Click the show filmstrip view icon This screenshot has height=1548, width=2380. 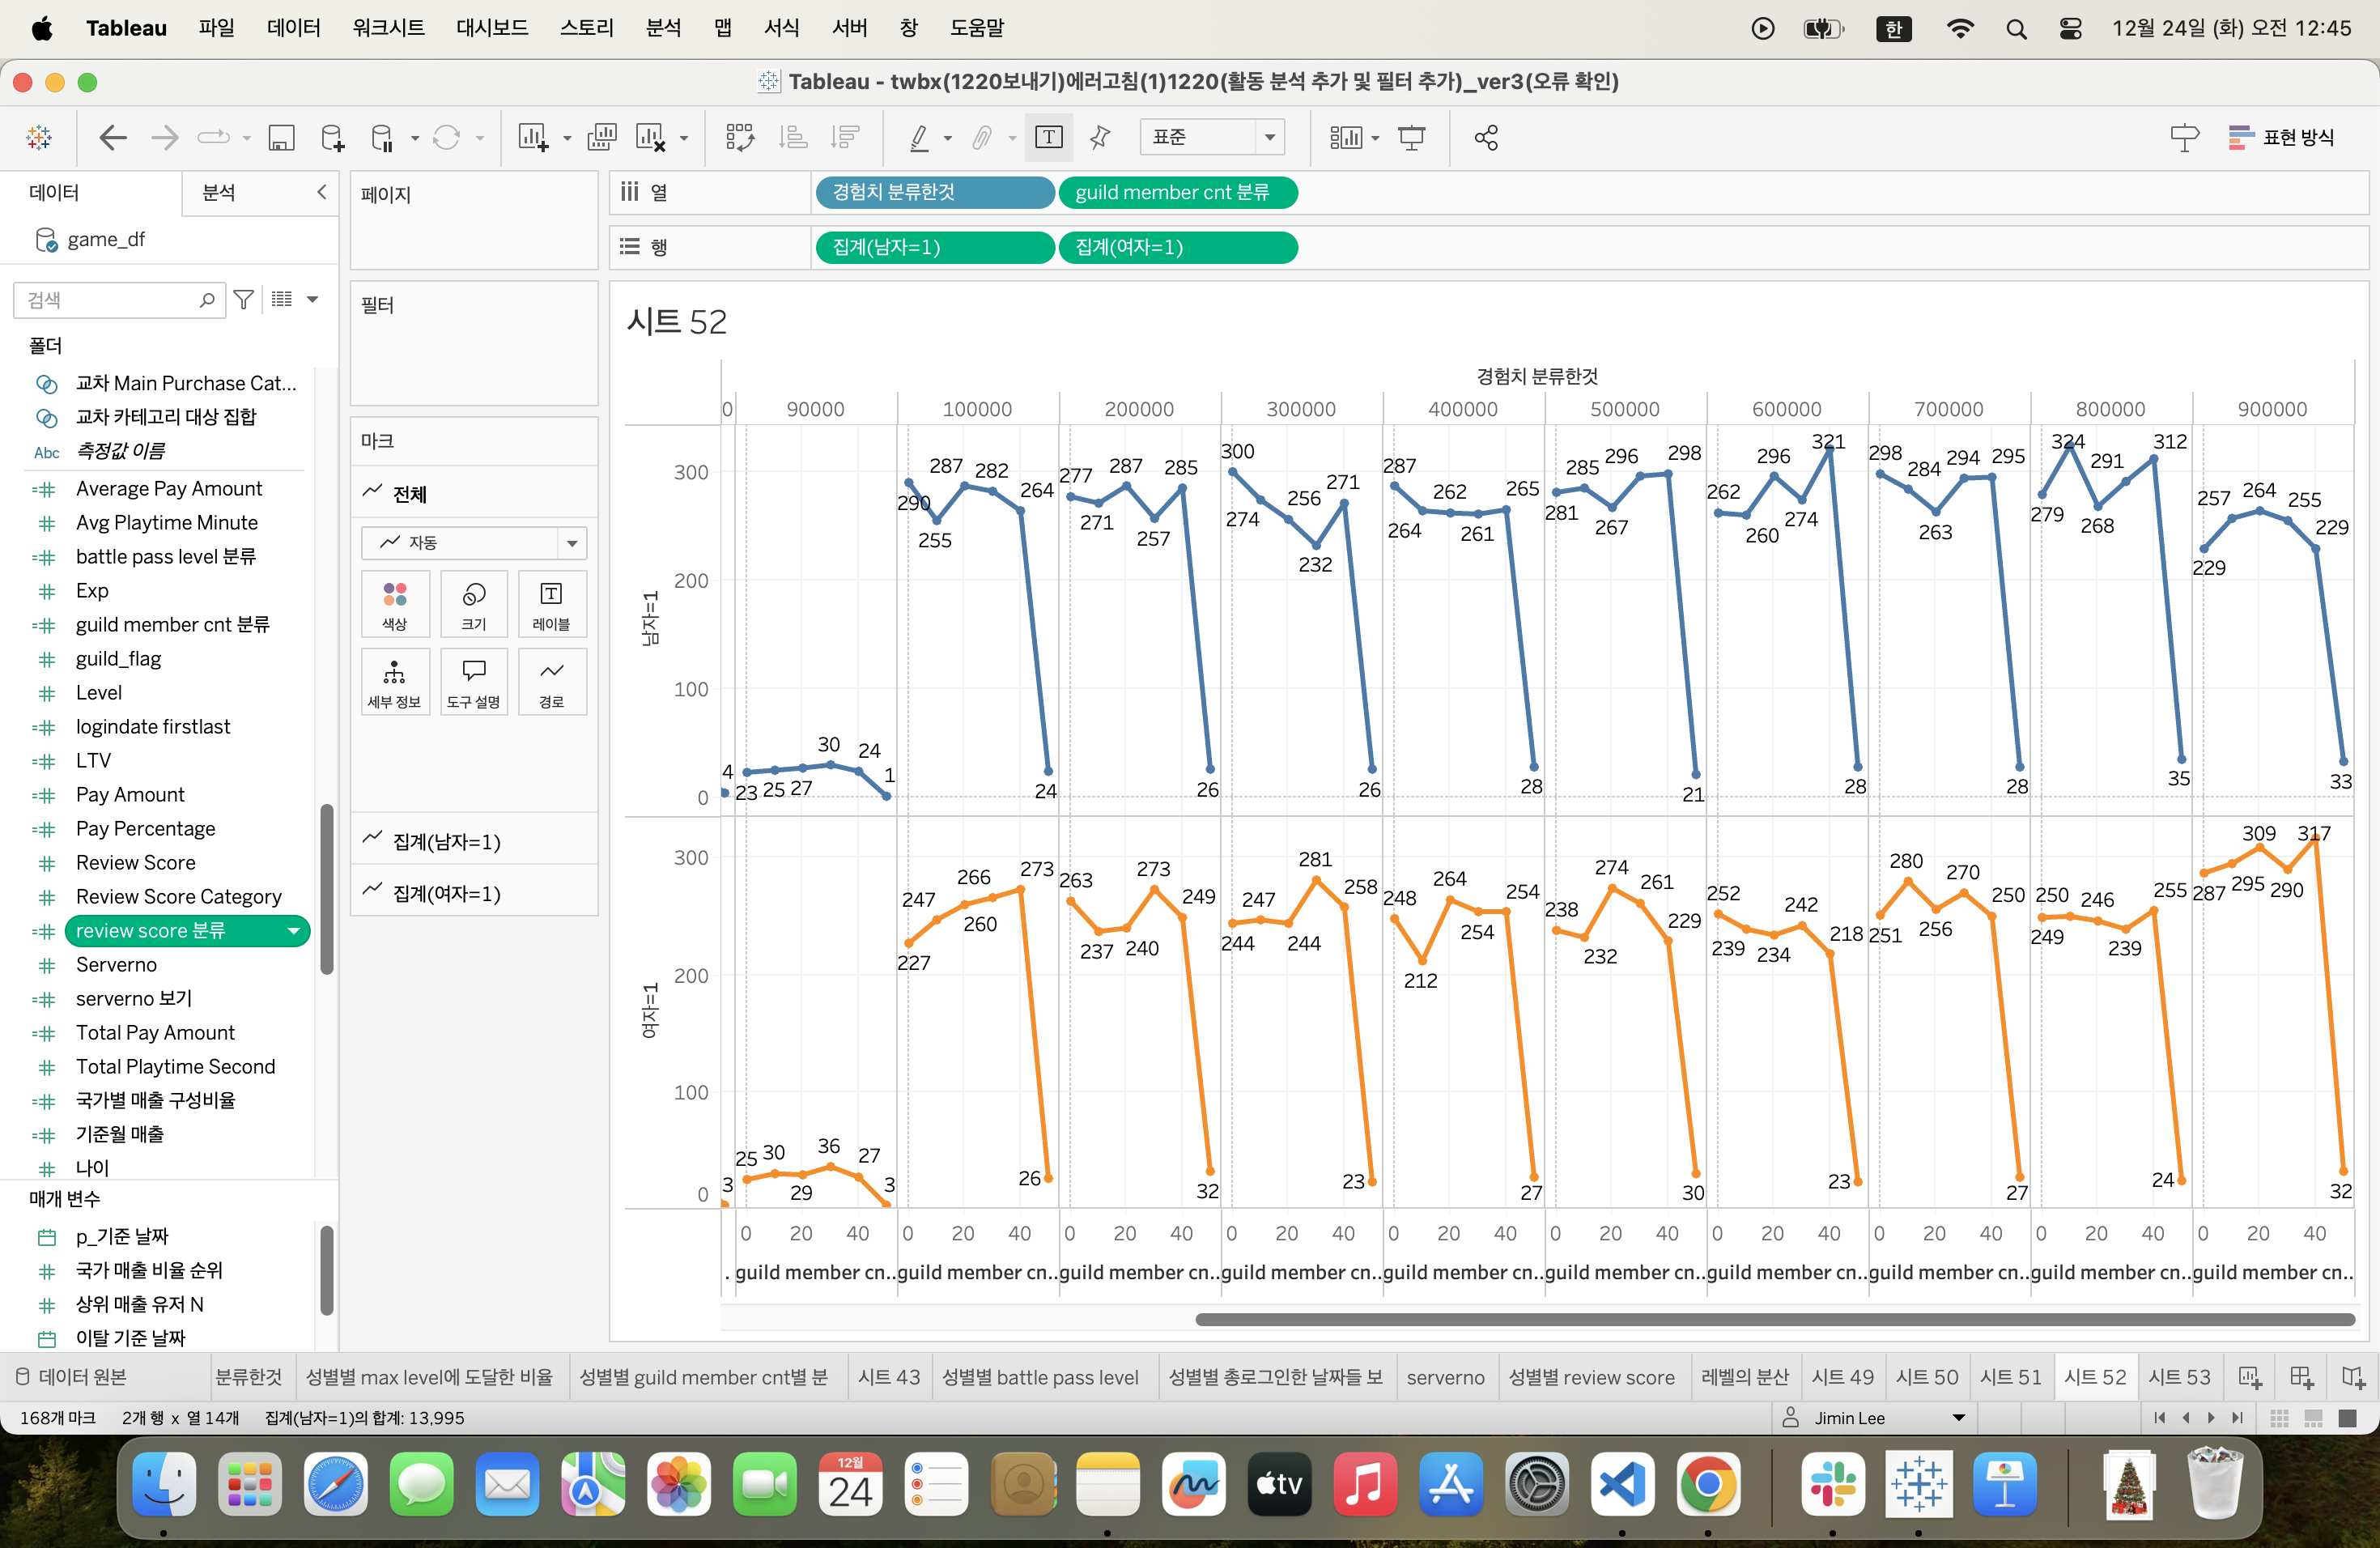click(2313, 1418)
